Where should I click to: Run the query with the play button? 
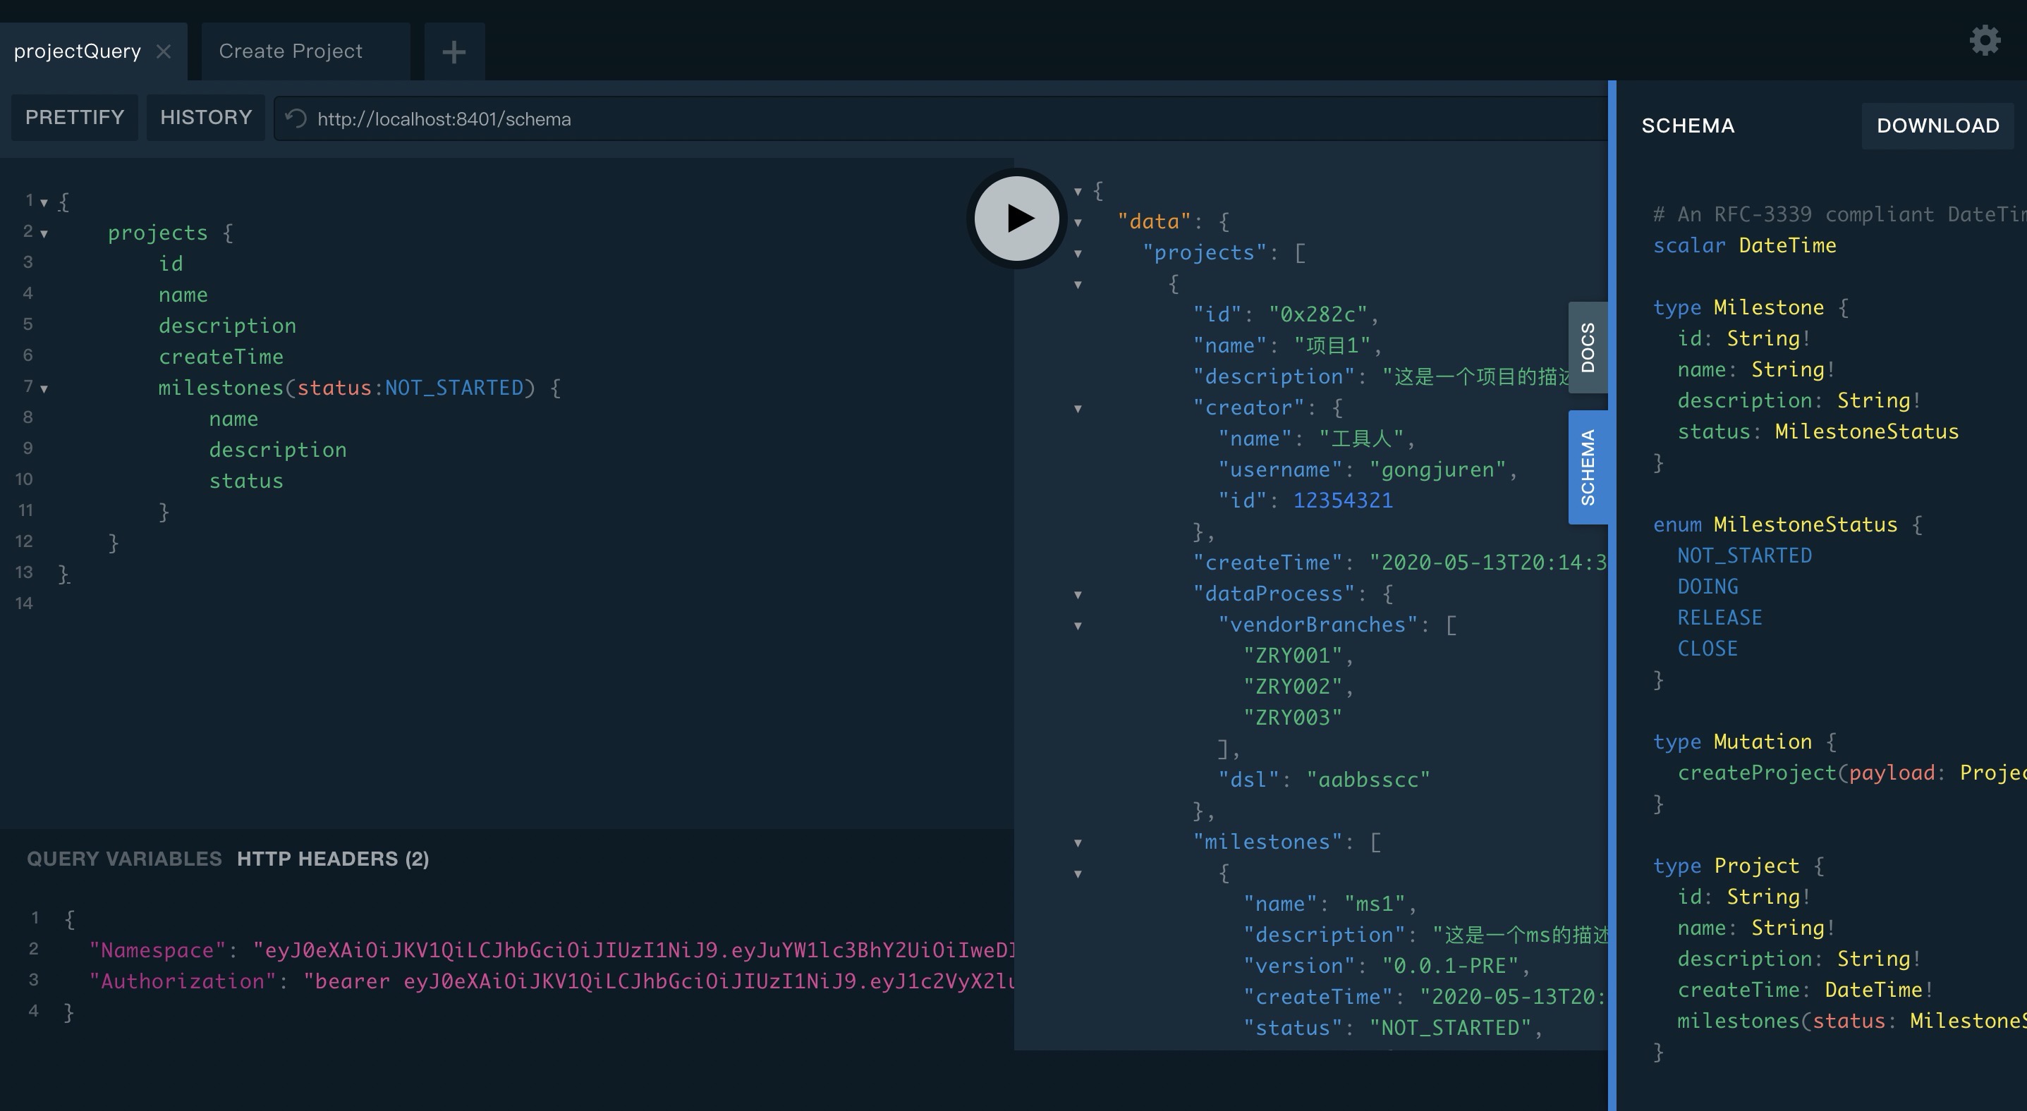1016,218
